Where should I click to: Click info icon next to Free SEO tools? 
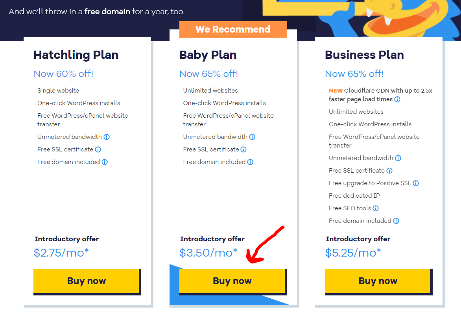point(376,208)
